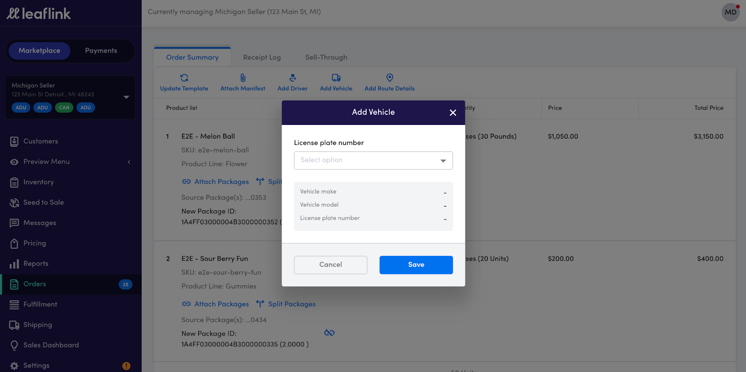This screenshot has height=372, width=746.
Task: Click the Save button
Action: tap(416, 265)
